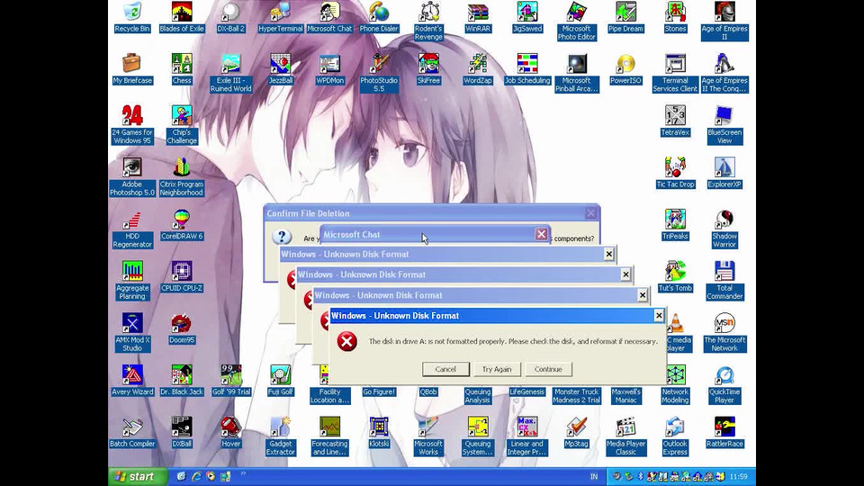Open Internet Explorer from Quick Launch

click(x=195, y=477)
